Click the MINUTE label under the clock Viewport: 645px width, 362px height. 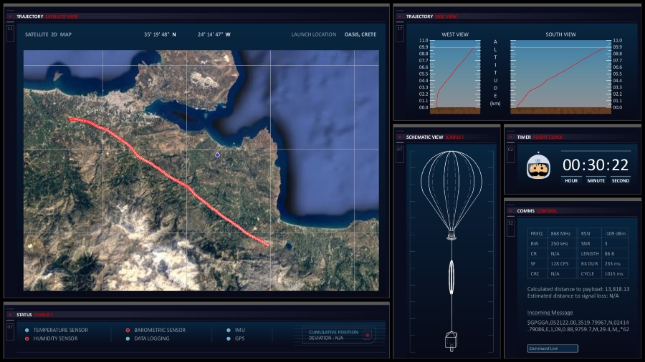pos(596,180)
